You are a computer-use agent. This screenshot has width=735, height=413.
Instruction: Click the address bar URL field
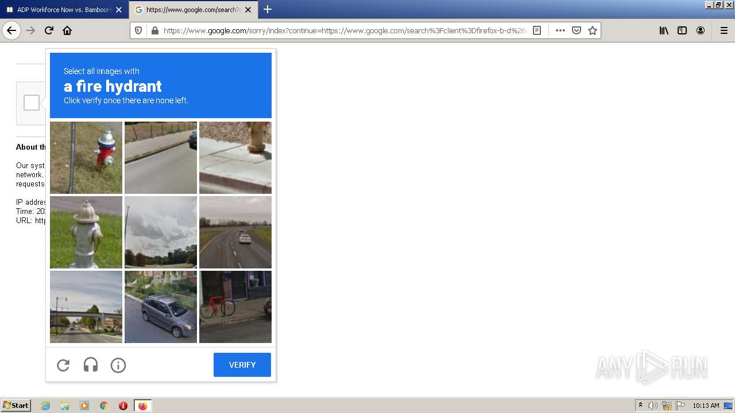coord(345,30)
